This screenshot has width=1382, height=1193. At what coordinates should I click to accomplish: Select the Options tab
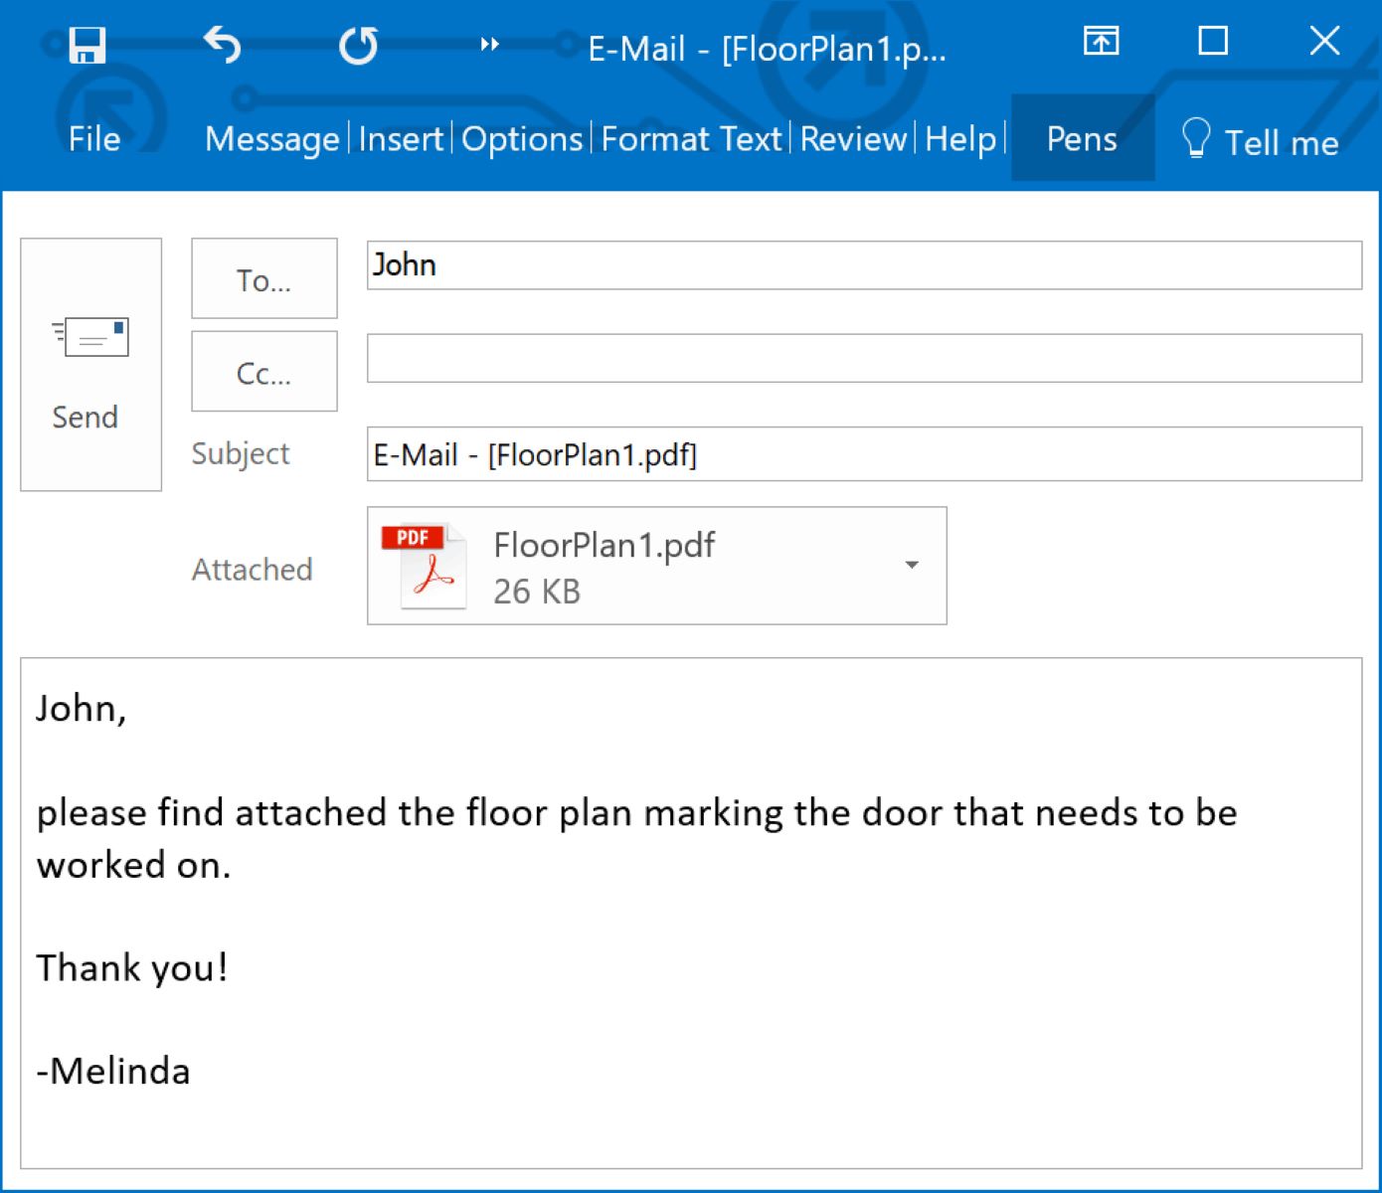click(522, 139)
